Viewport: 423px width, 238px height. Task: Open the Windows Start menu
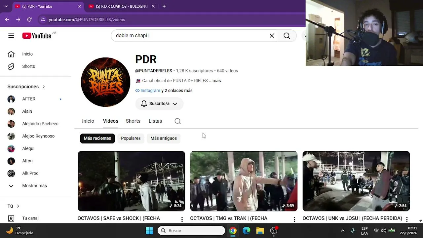coord(149,231)
